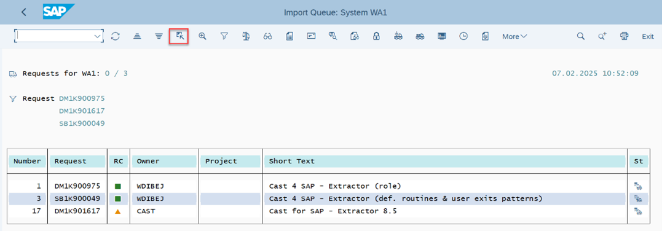This screenshot has width=662, height=231.
Task: Click the glasses display icon
Action: [267, 36]
